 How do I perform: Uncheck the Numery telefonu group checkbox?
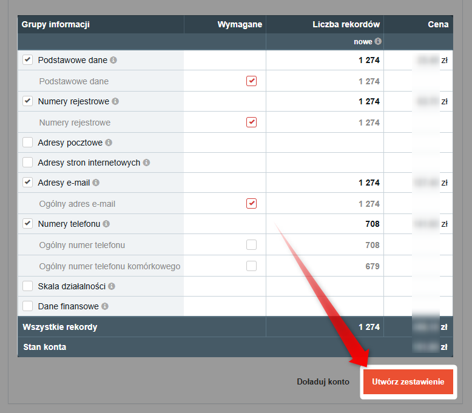tap(27, 224)
